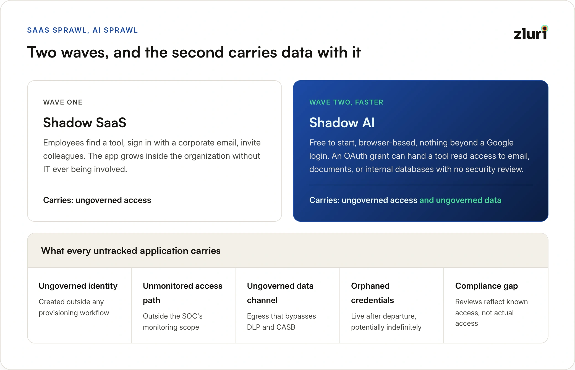Click 'What every untracked application carries' header
The height and width of the screenshot is (370, 575).
131,251
